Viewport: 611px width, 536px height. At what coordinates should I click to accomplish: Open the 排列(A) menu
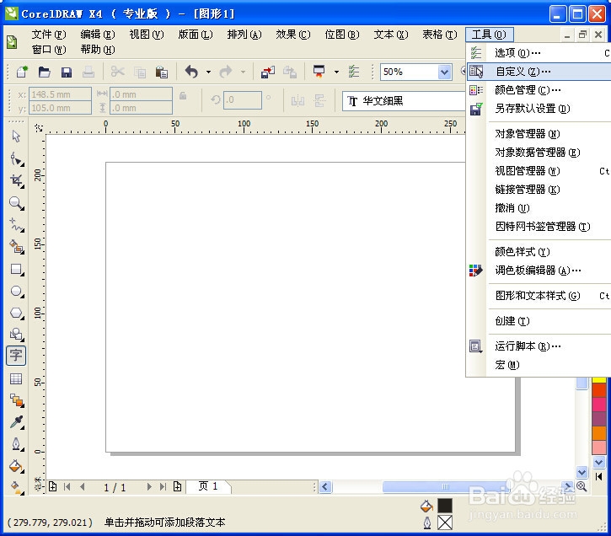pos(244,35)
